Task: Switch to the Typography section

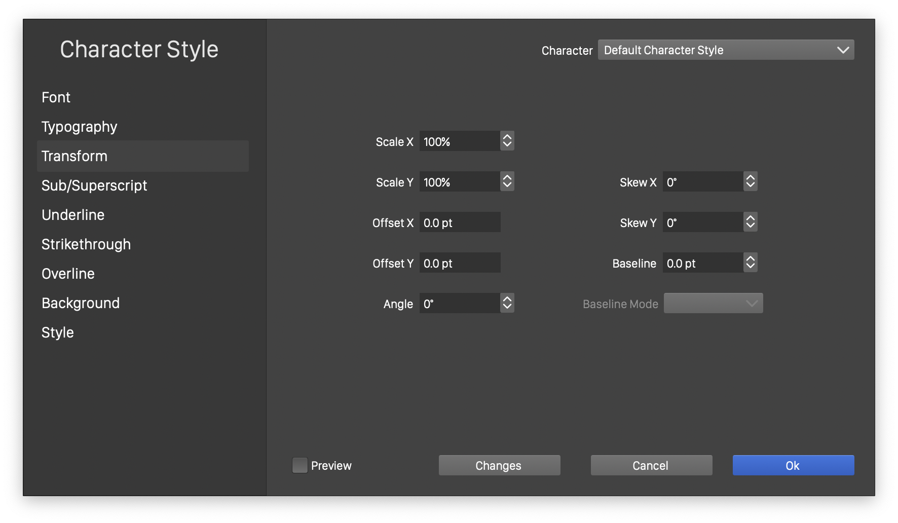Action: click(80, 127)
